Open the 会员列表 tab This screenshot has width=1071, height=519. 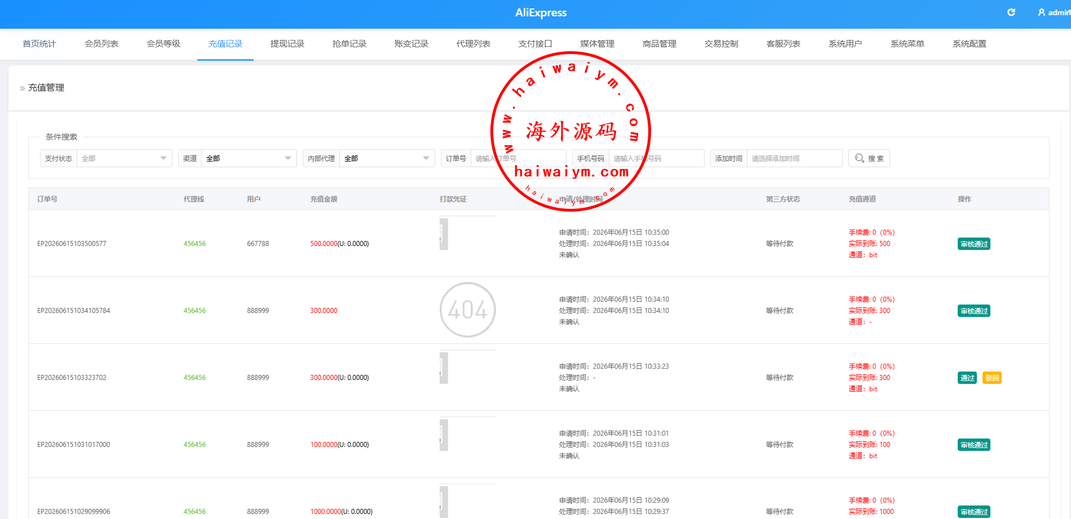point(101,44)
